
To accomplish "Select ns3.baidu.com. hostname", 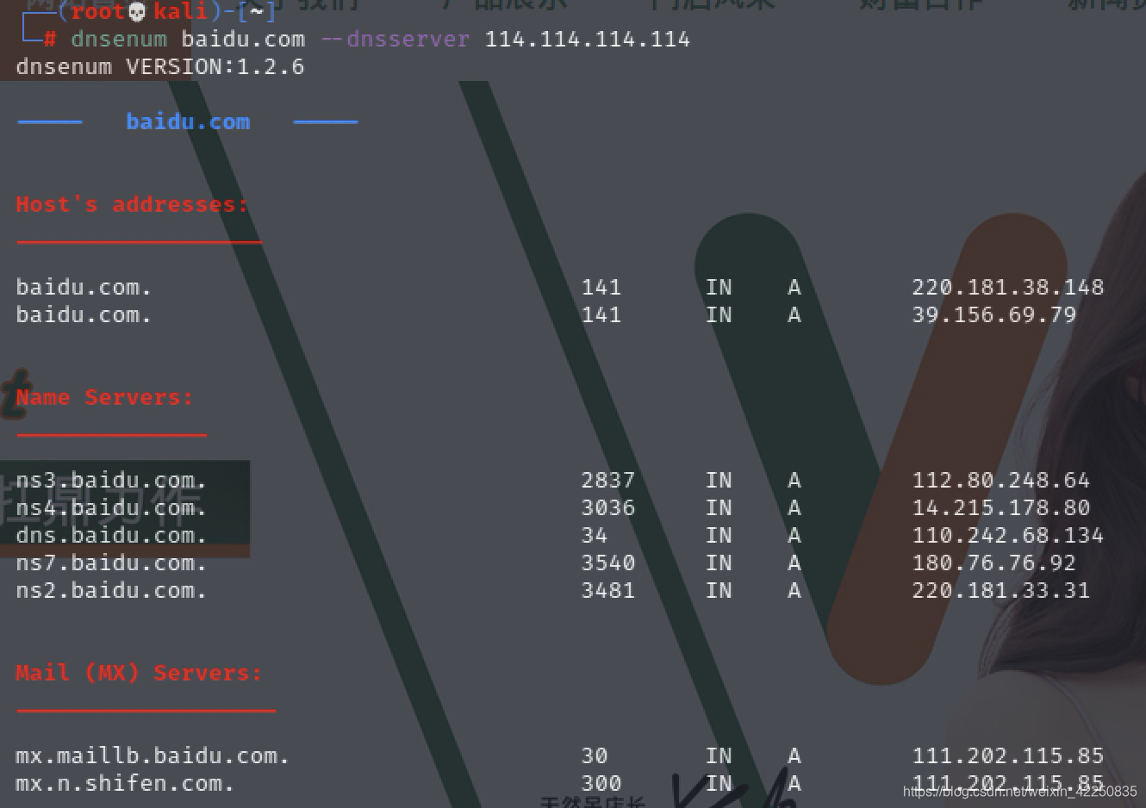I will click(x=111, y=480).
